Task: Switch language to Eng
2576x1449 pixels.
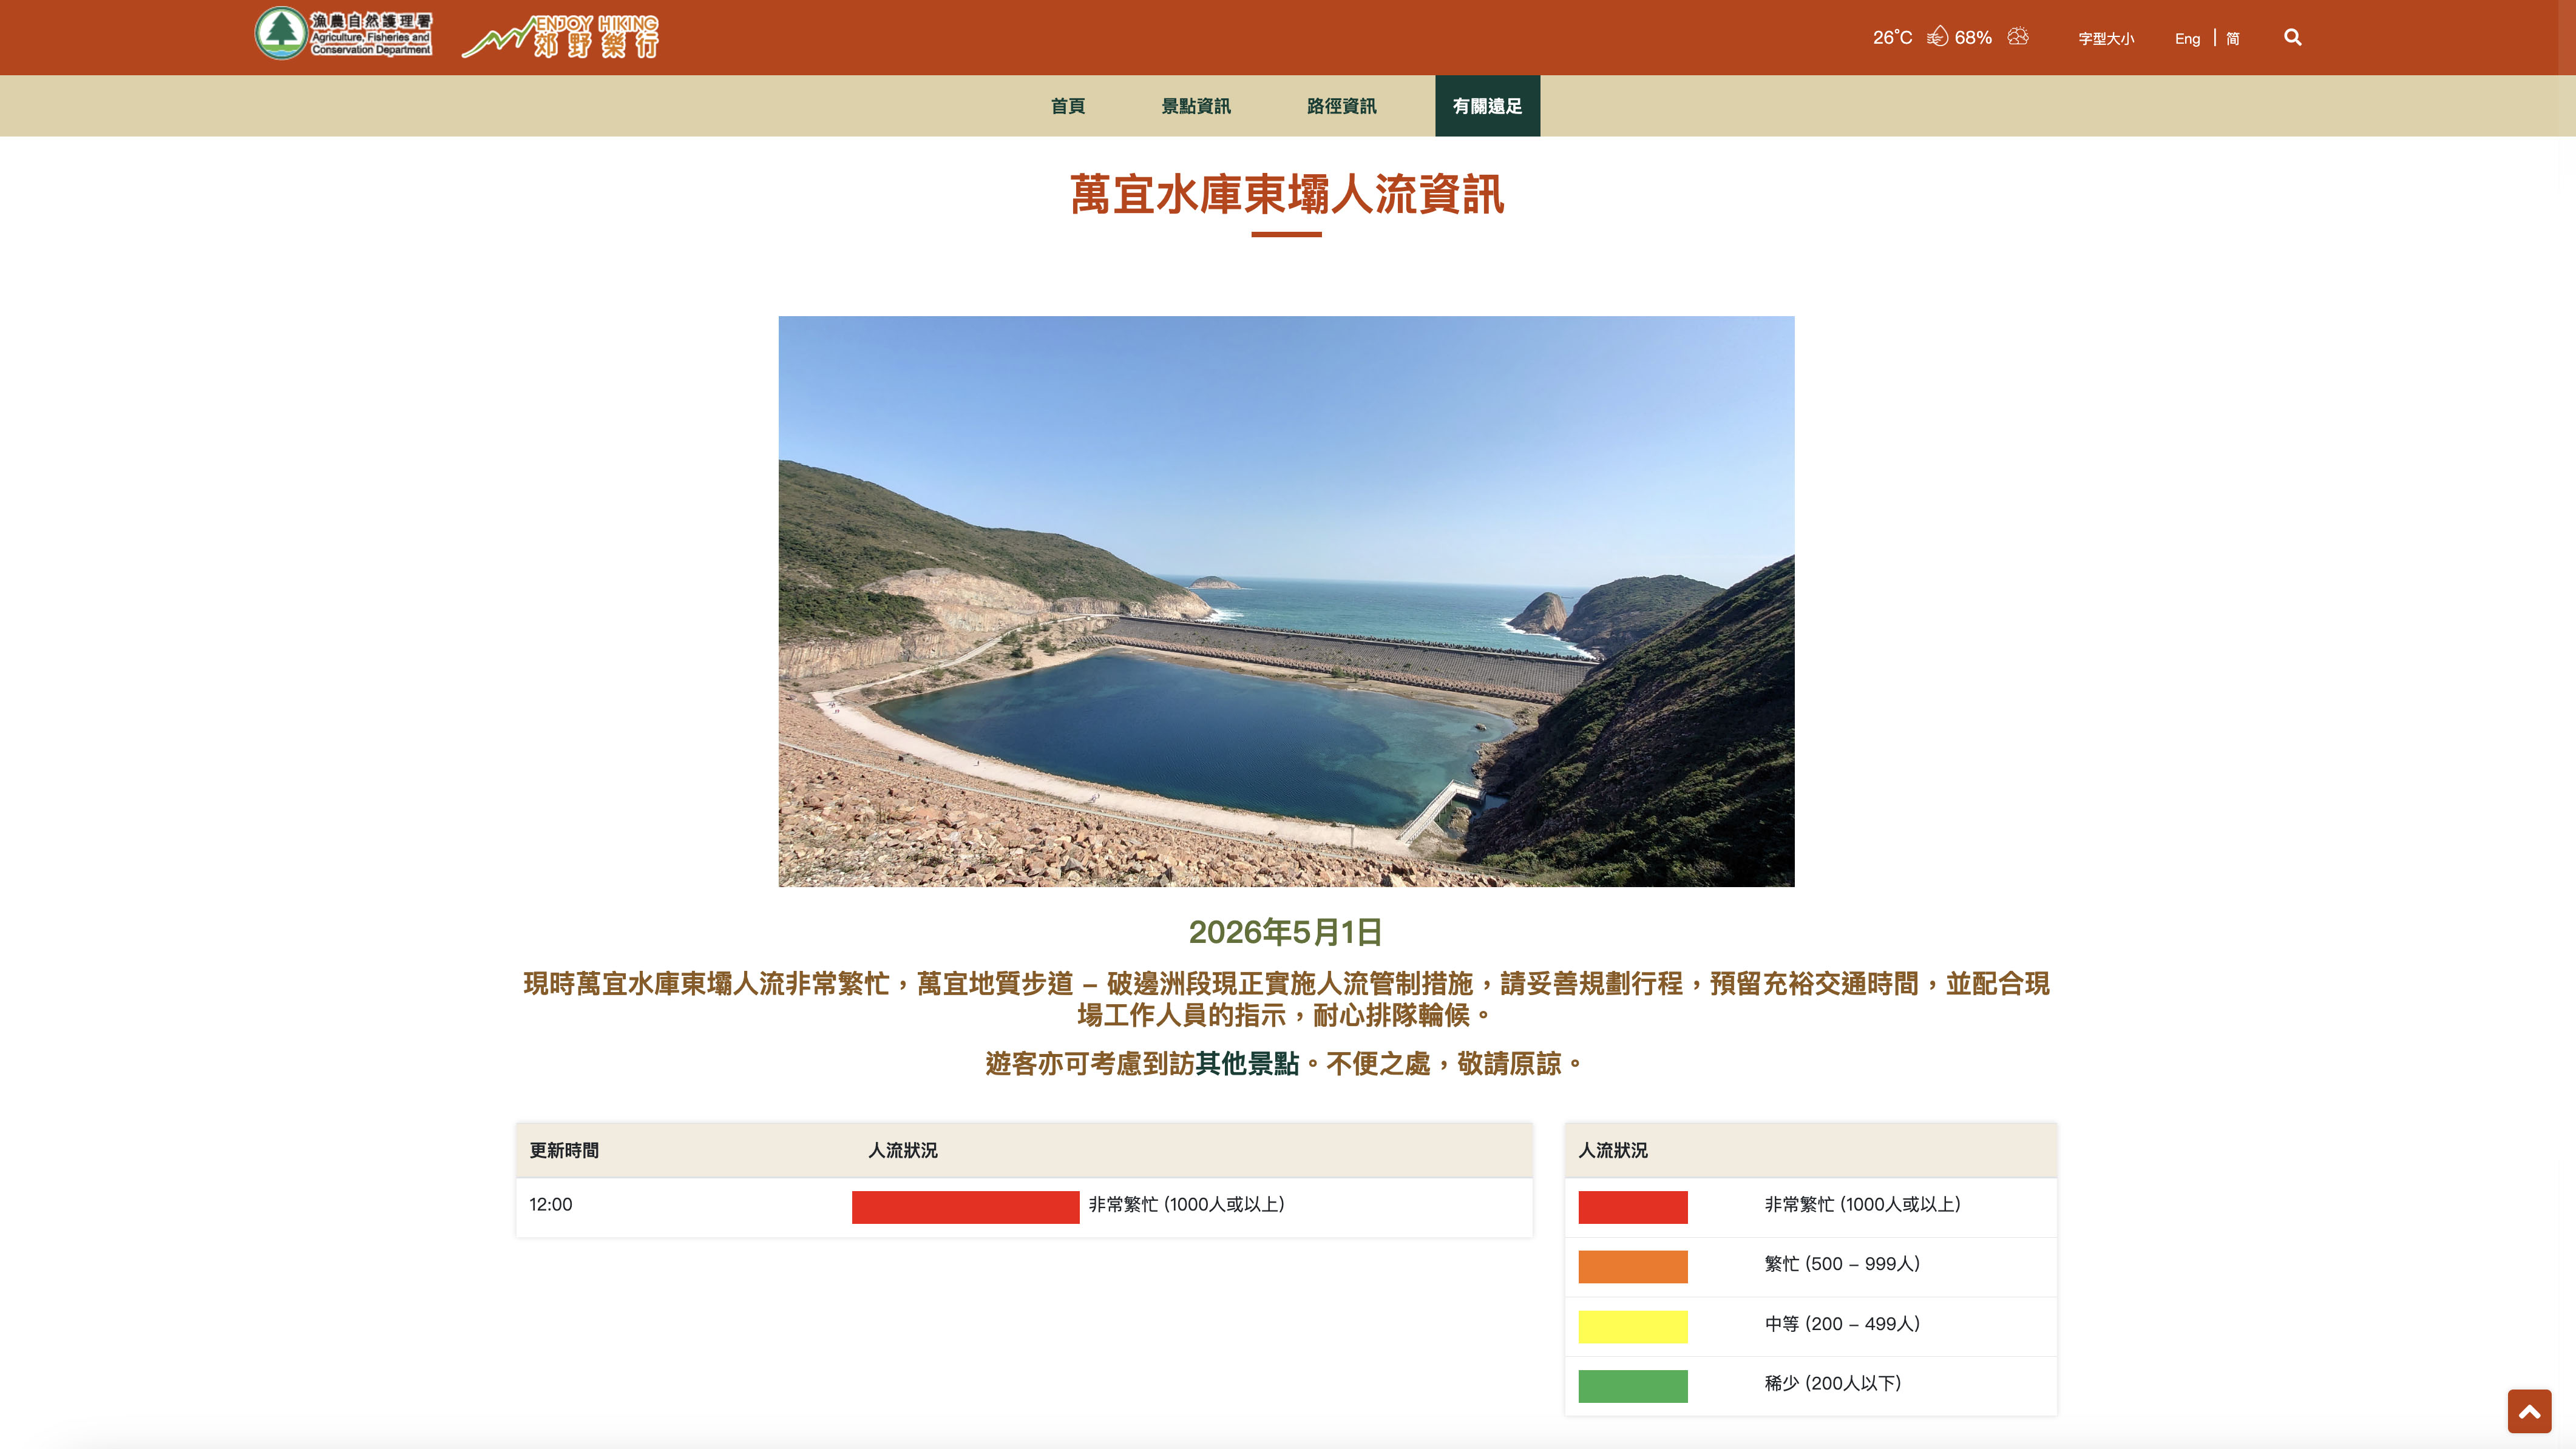Action: click(x=2187, y=39)
